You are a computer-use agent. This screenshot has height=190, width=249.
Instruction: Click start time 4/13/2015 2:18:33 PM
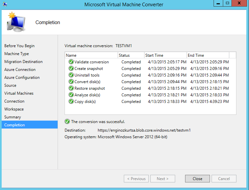(x=167, y=102)
